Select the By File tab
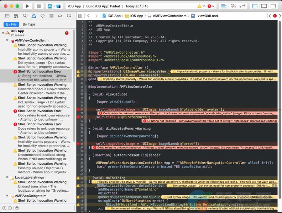282x213 pixels. (11, 24)
